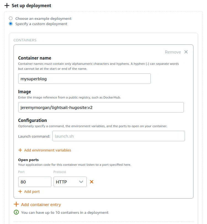Select Choose an example deployment option
The image size is (207, 224).
[11, 18]
